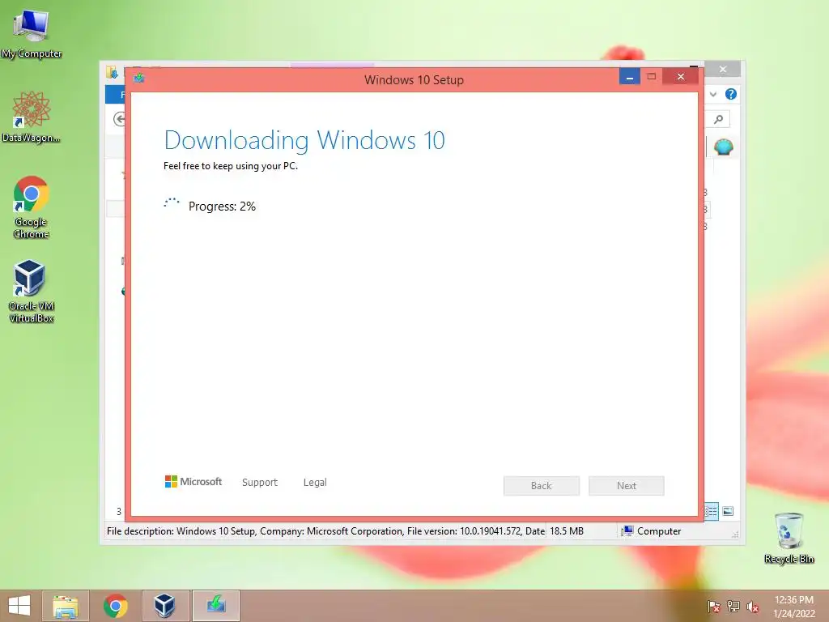The image size is (829, 622).
Task: Expand the Explorer ribbon chevron
Action: click(713, 94)
